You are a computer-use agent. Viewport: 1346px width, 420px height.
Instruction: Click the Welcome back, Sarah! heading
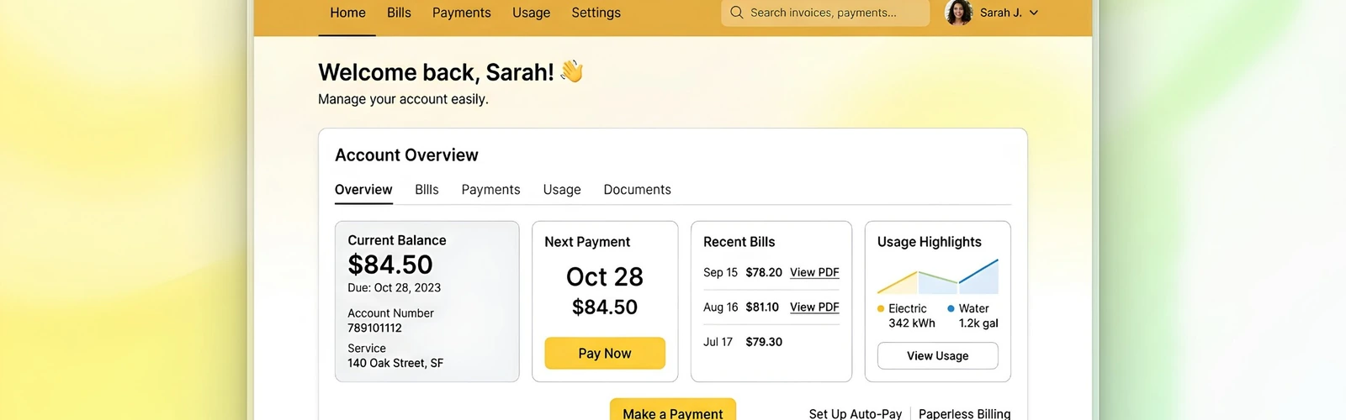[436, 72]
